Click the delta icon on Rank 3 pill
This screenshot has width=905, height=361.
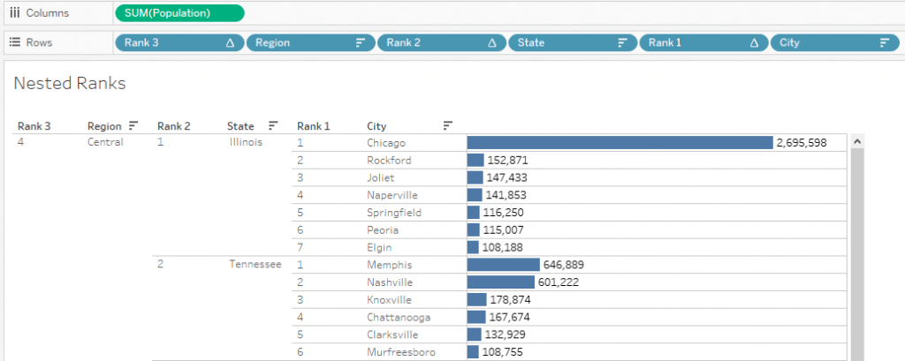[231, 42]
